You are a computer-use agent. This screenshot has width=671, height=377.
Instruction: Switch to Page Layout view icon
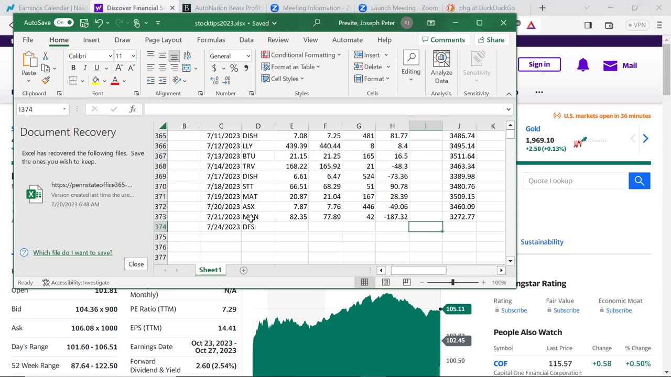coord(386,282)
